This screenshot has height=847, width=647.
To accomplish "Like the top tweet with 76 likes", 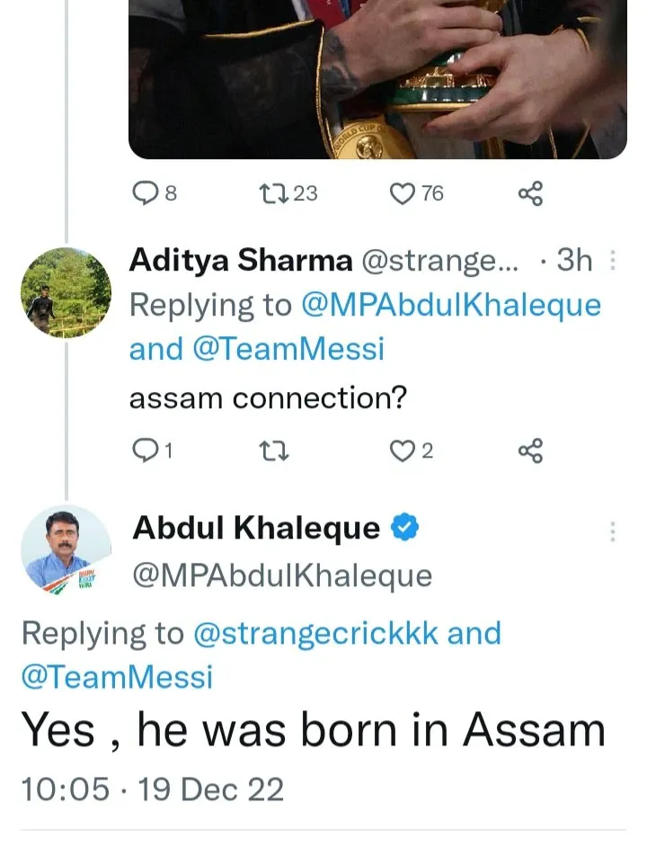I will coord(416,193).
